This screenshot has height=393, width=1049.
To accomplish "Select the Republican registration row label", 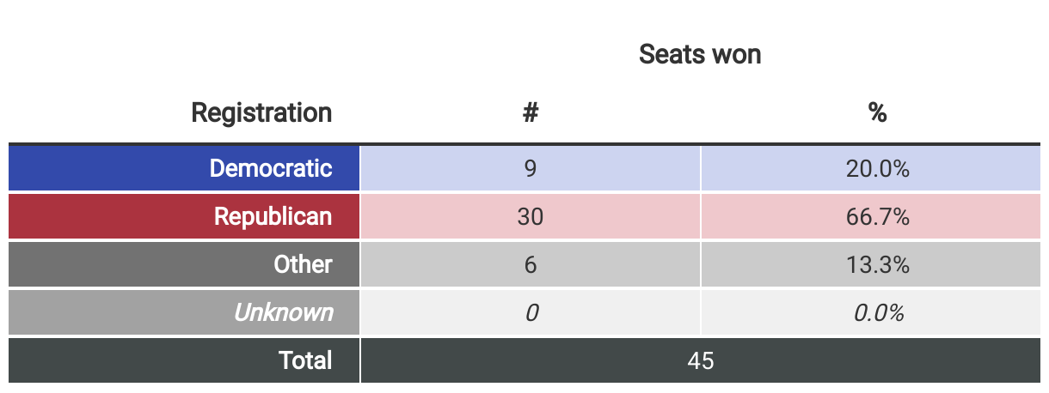I will tap(273, 216).
